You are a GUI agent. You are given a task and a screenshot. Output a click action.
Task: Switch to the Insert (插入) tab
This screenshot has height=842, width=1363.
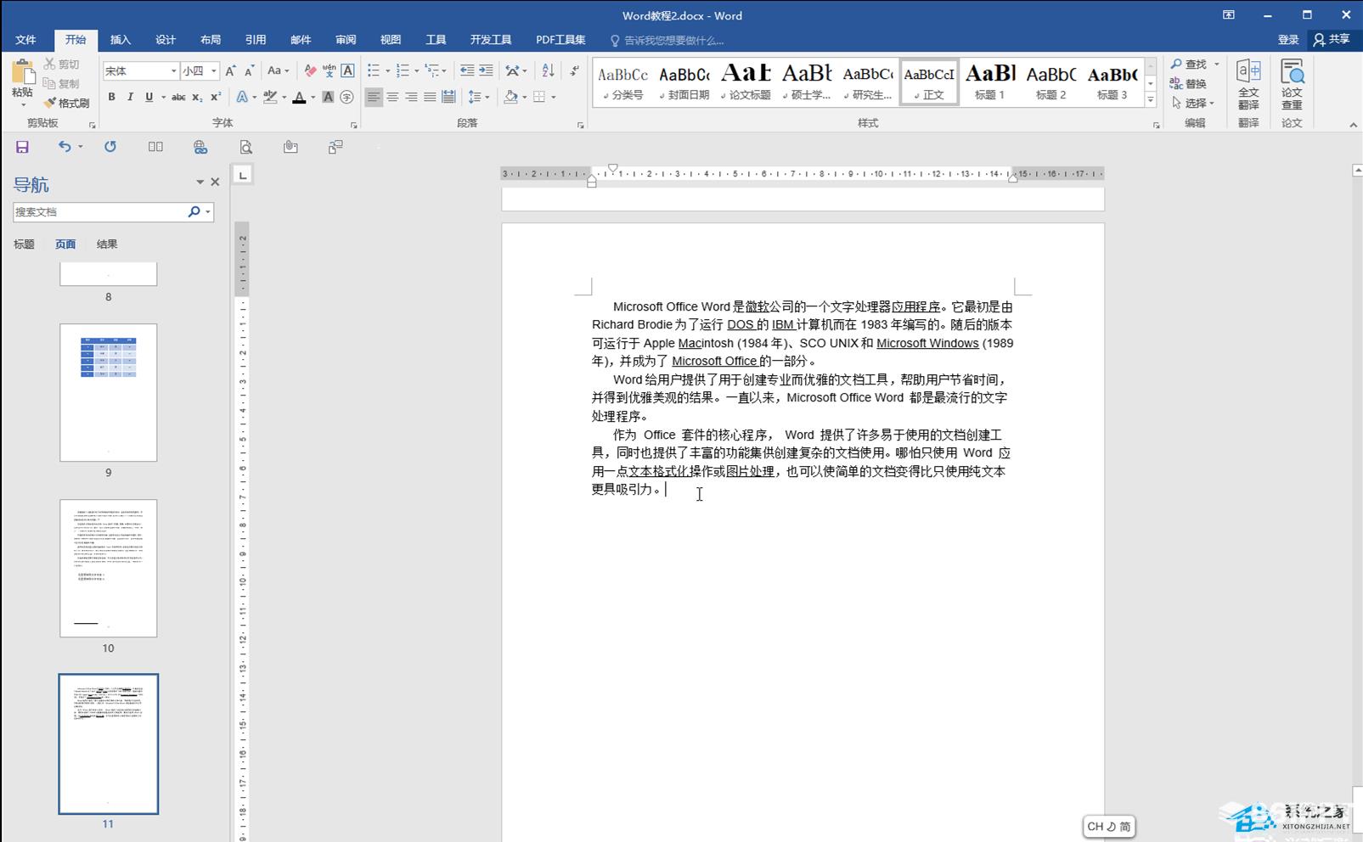click(121, 40)
